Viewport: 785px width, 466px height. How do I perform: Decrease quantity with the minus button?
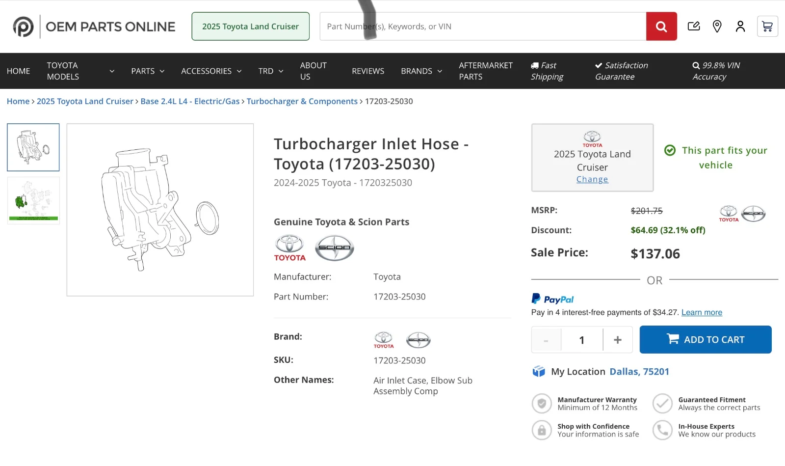click(546, 340)
